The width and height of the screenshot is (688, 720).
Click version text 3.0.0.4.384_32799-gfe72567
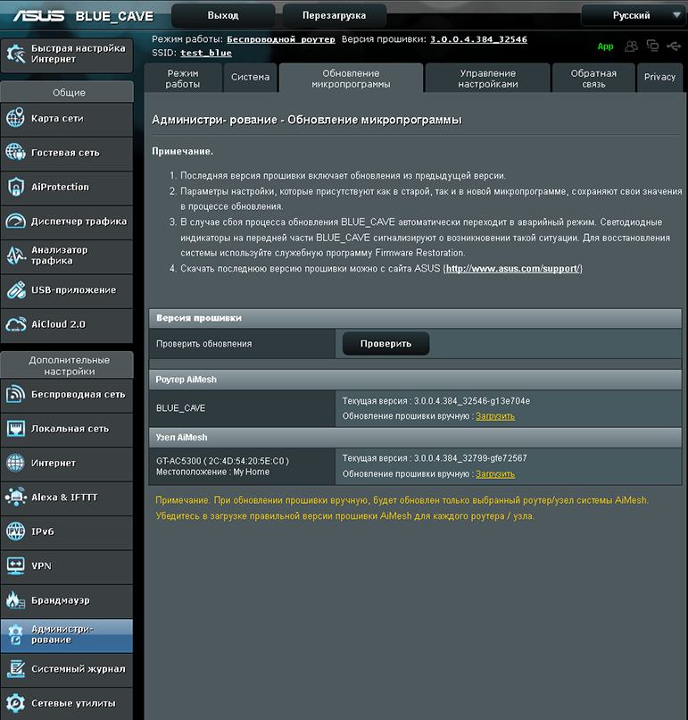(x=470, y=458)
